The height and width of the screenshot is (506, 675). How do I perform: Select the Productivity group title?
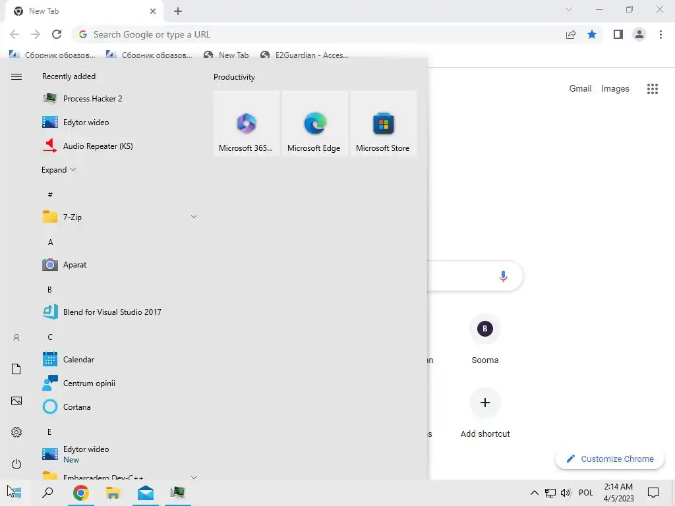coord(234,77)
